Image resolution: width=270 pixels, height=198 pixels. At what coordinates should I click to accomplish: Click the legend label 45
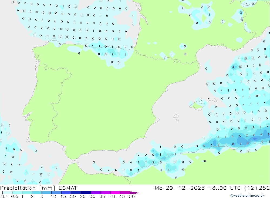(122, 196)
